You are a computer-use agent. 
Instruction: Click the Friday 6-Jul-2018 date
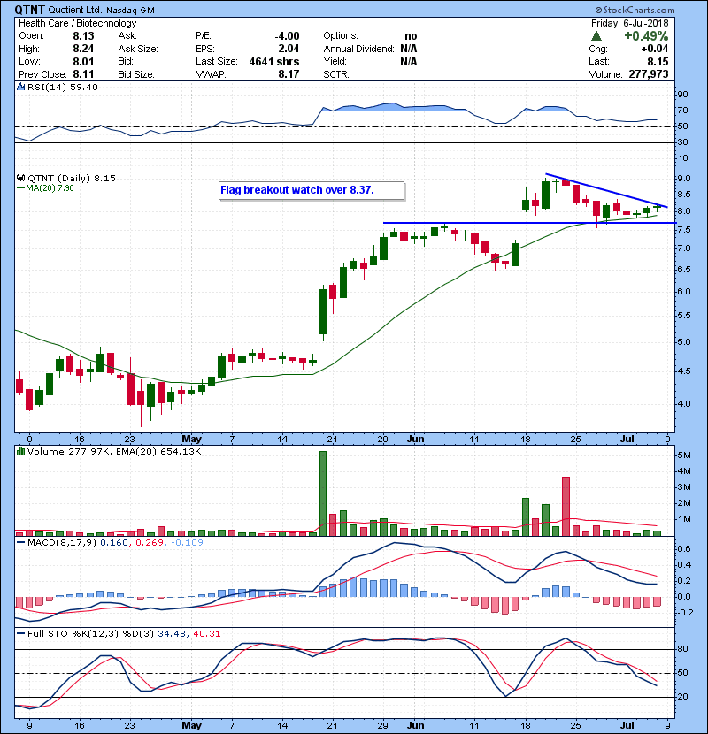[x=630, y=23]
